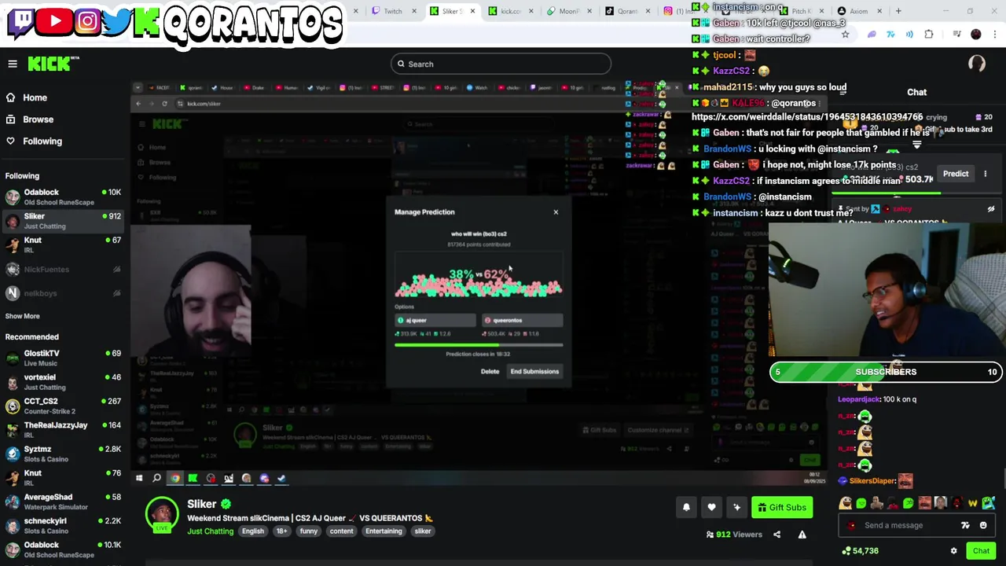Click the Kick search field
This screenshot has height=566, width=1006.
point(501,64)
